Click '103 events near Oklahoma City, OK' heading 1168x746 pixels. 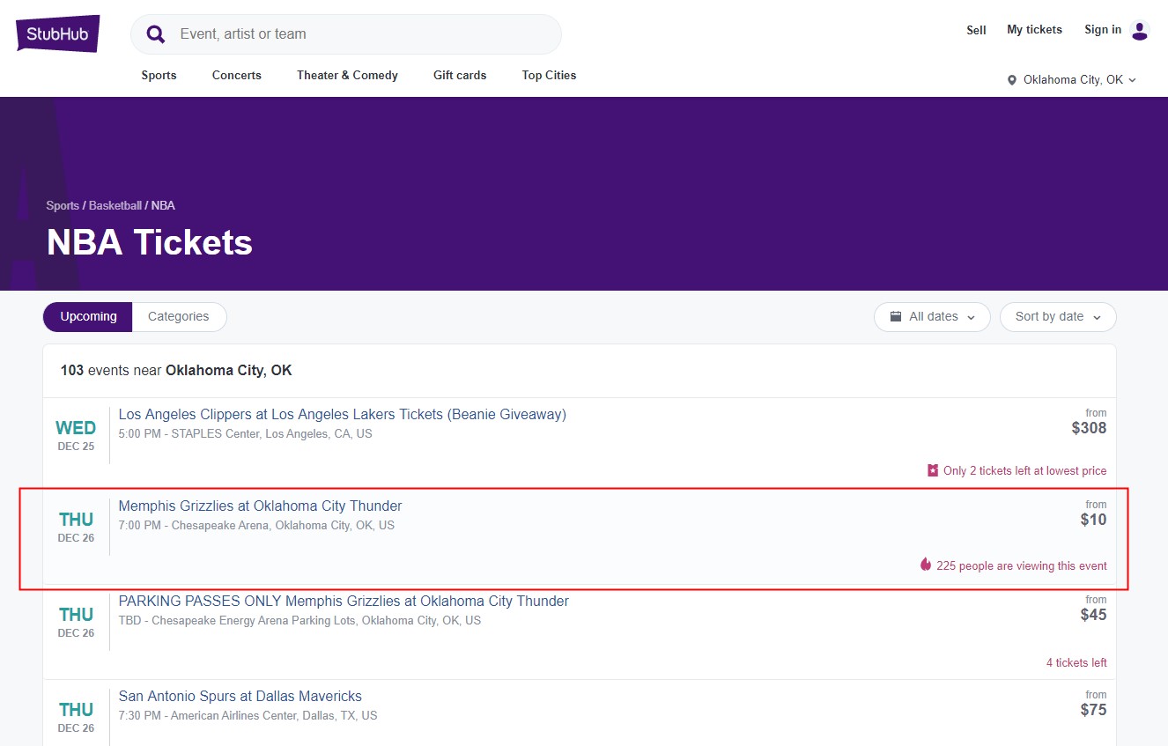coord(176,371)
